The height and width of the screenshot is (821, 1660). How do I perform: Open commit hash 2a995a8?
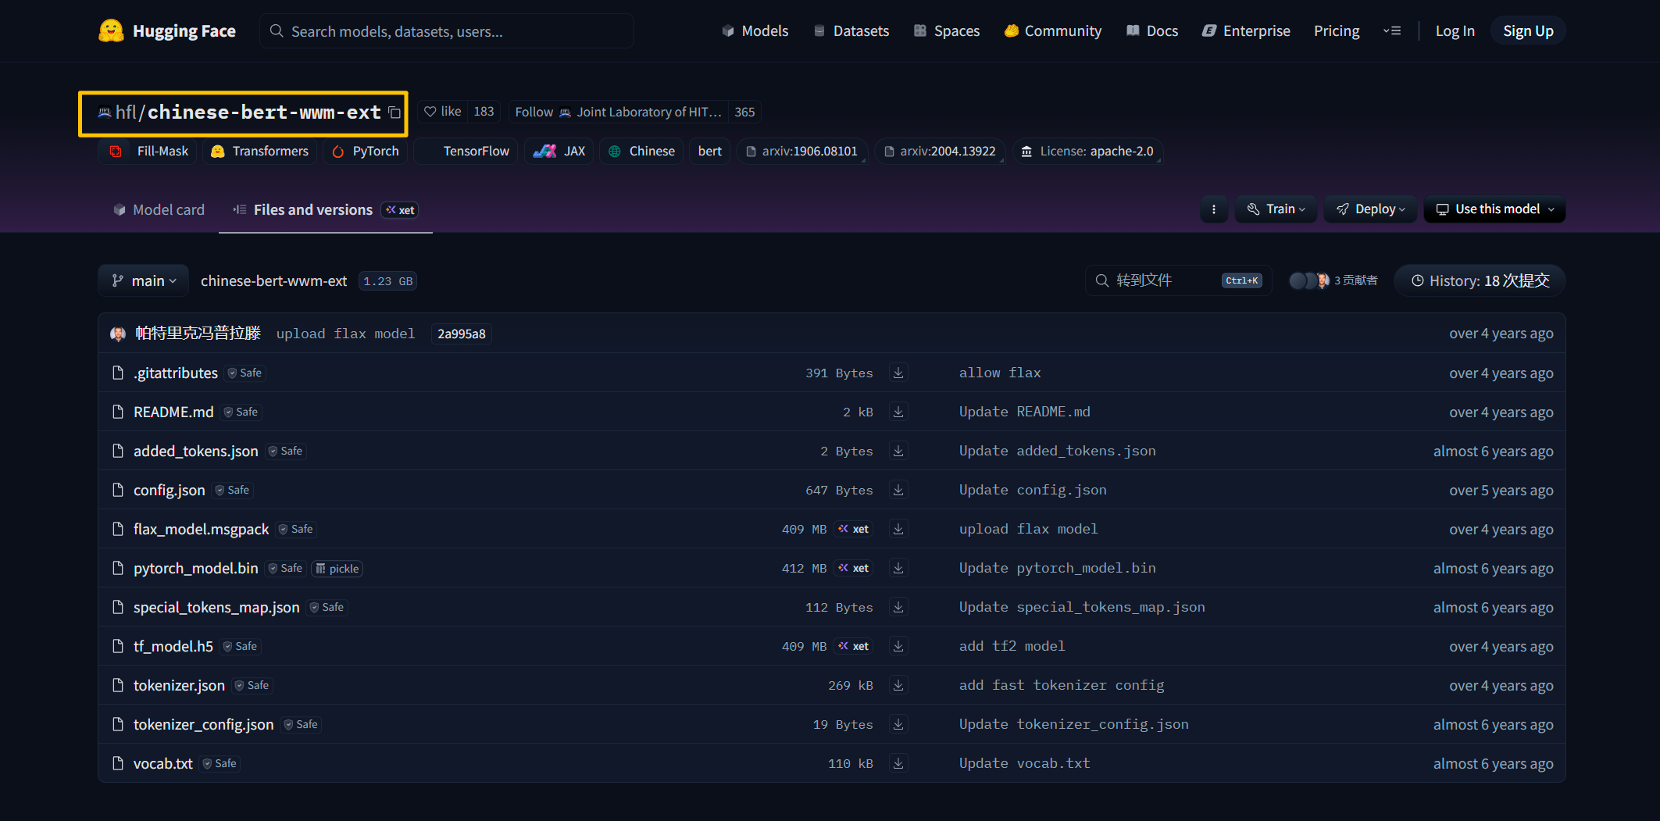coord(461,334)
